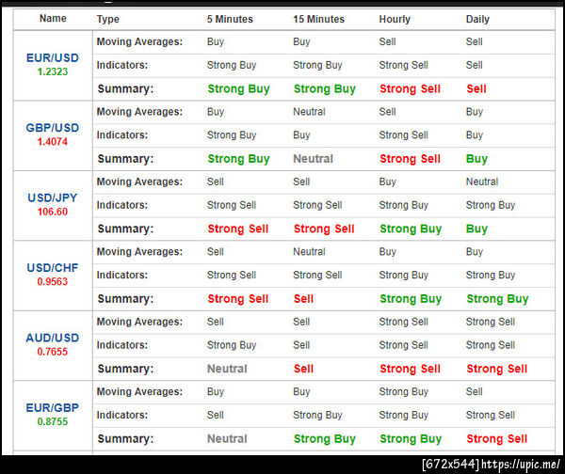This screenshot has width=565, height=474.
Task: Click EUR/GBP Daily Strong Sell summary
Action: click(497, 438)
